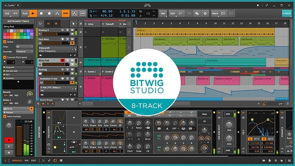Open the Filter dropdown set to All
The height and width of the screenshot is (166, 295).
(24, 47)
